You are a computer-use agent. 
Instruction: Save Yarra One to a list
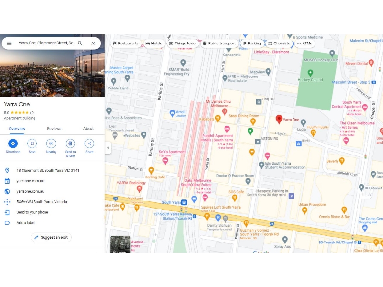(x=32, y=143)
